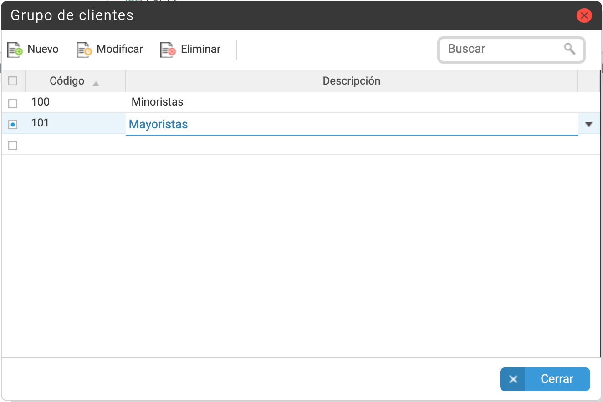Toggle the select-all header checkbox
Image resolution: width=603 pixels, height=402 pixels.
[13, 81]
